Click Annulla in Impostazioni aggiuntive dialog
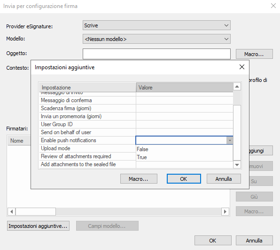 coord(224,179)
